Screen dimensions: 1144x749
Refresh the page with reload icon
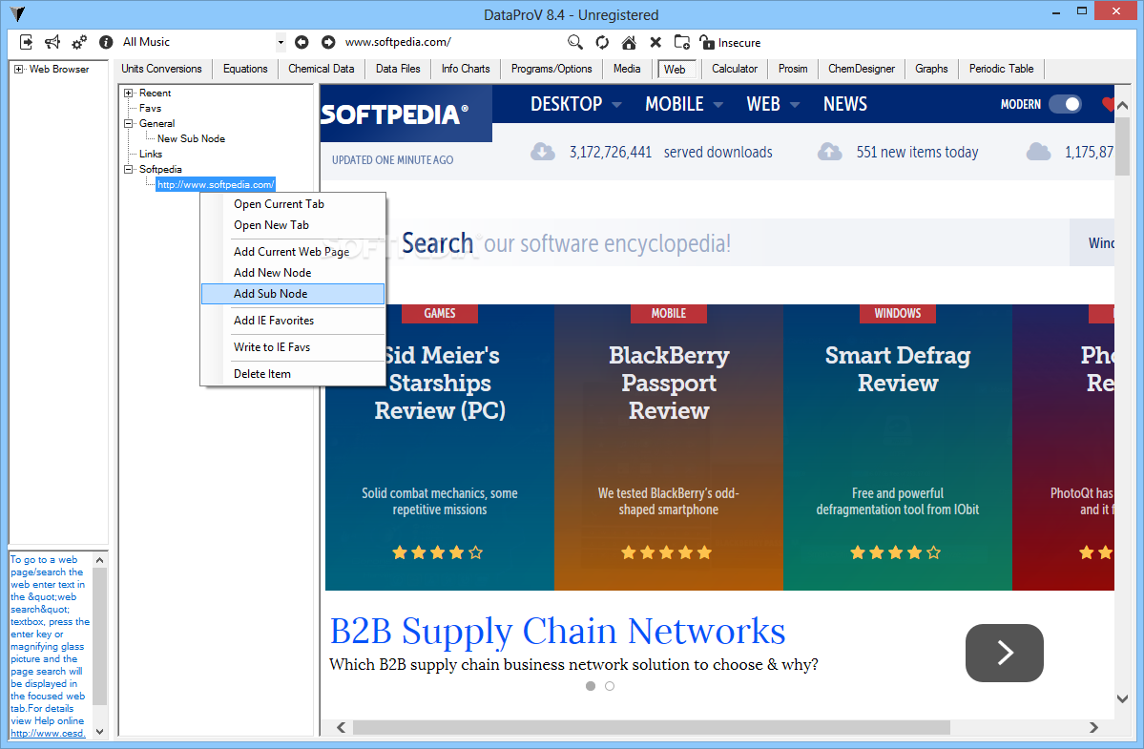pyautogui.click(x=602, y=42)
